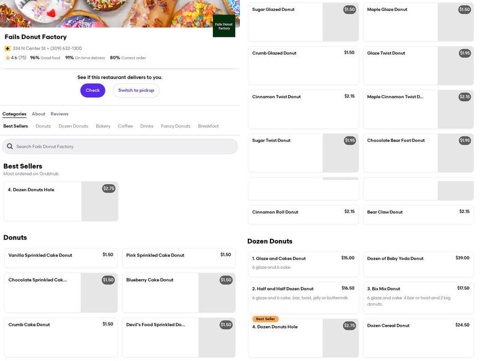This screenshot has height=361, width=481.
Task: Open the 75 ratings count link
Action: pos(22,58)
